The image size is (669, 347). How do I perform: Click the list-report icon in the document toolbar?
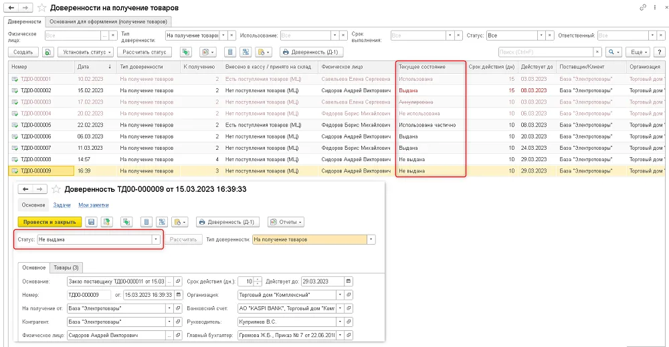click(x=147, y=222)
